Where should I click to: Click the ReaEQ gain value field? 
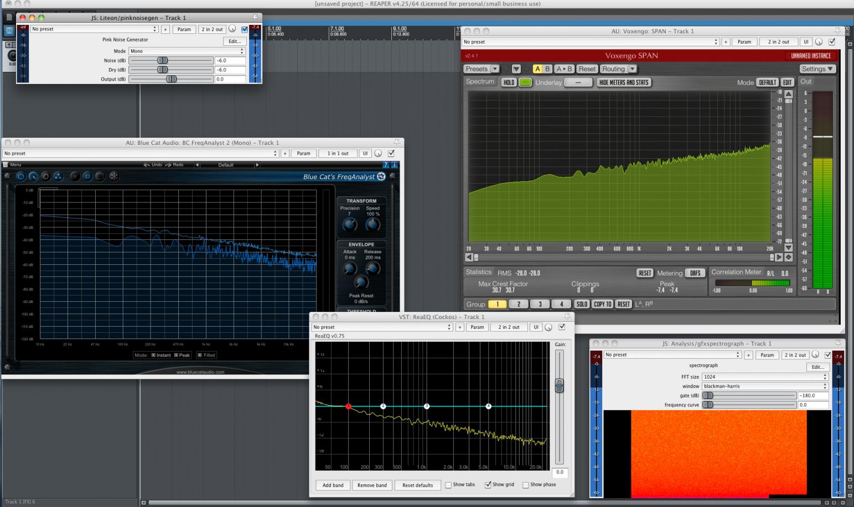tap(560, 472)
